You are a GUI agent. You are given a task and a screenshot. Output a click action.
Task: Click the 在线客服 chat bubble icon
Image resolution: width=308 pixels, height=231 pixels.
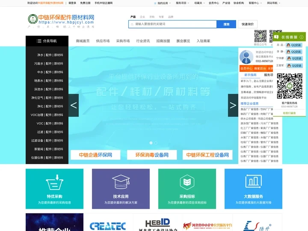276,37
